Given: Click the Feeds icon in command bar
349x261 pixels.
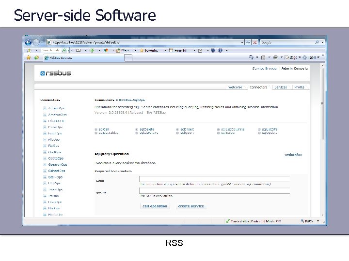Looking at the screenshot, I should pyautogui.click(x=263, y=57).
